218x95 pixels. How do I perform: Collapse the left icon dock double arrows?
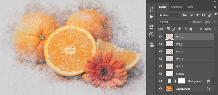[153, 2]
